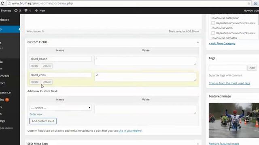Collapse the SEO Meta Tags panel
Viewport: 259px width, 145px height.
coord(198,144)
